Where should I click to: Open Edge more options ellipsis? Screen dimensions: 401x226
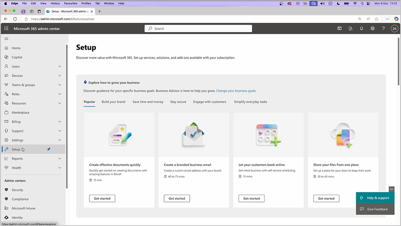(x=387, y=19)
